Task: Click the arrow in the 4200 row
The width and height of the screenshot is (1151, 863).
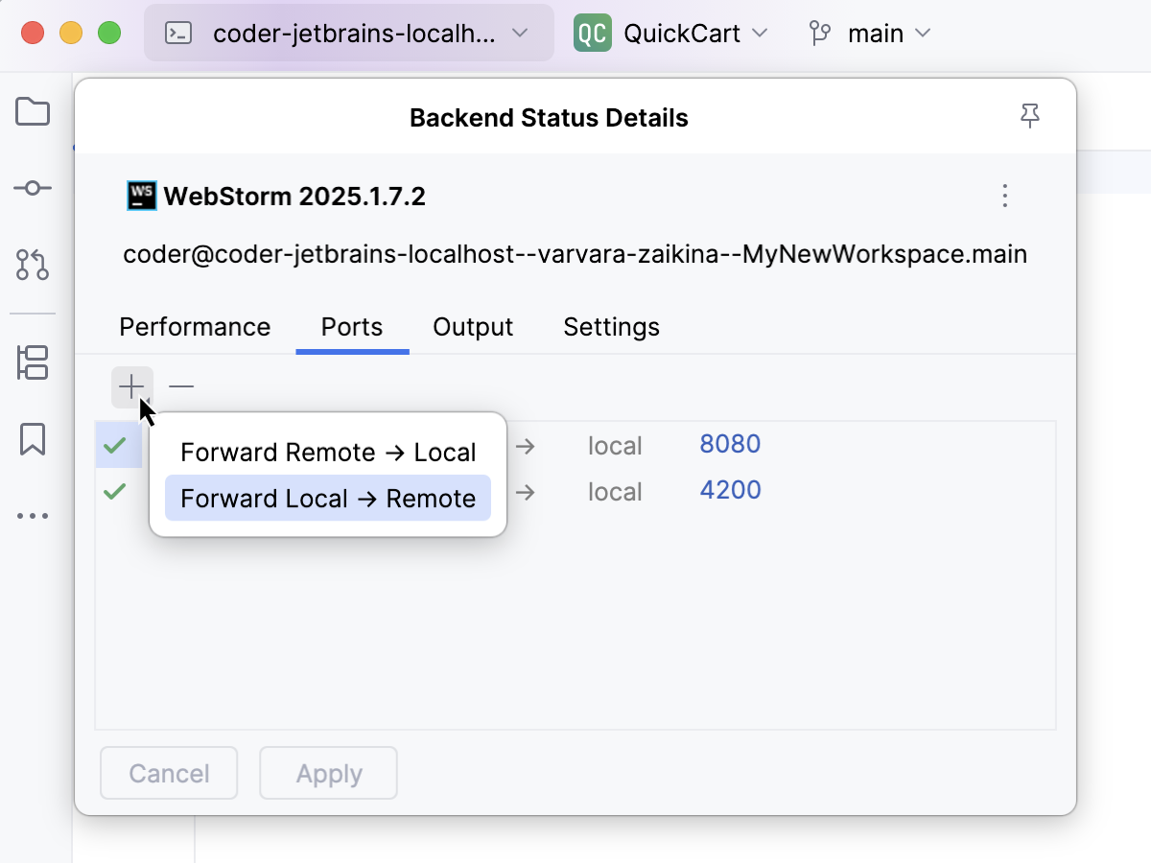Action: [x=525, y=492]
